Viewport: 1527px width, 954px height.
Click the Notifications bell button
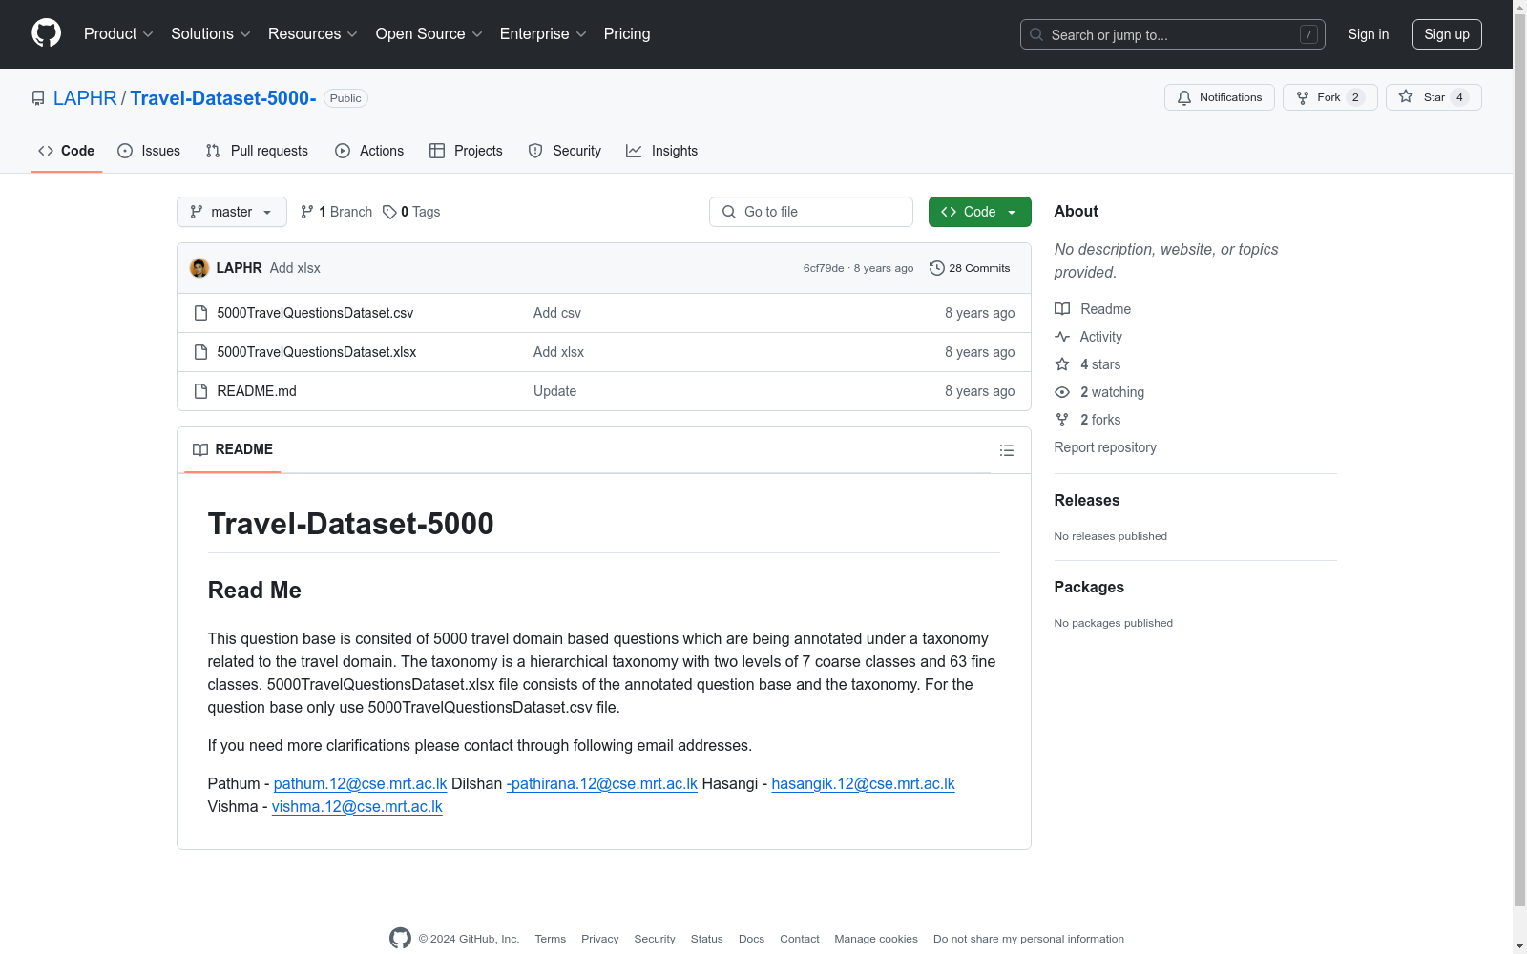1220,97
